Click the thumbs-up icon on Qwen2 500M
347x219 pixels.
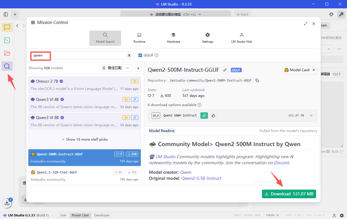point(213,116)
